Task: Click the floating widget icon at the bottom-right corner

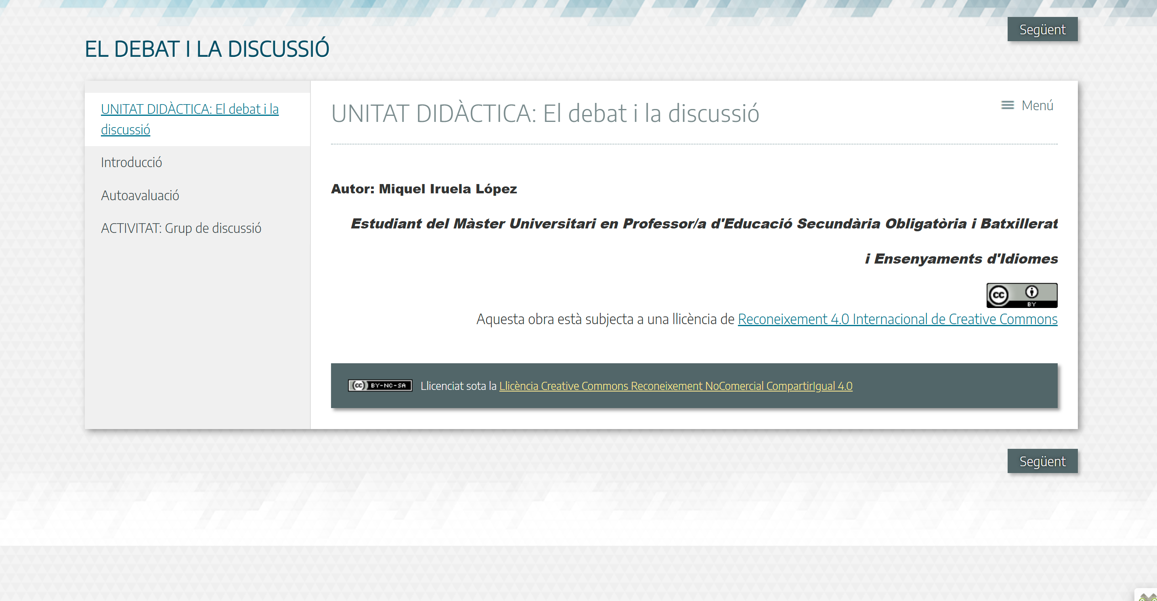Action: 1149,596
